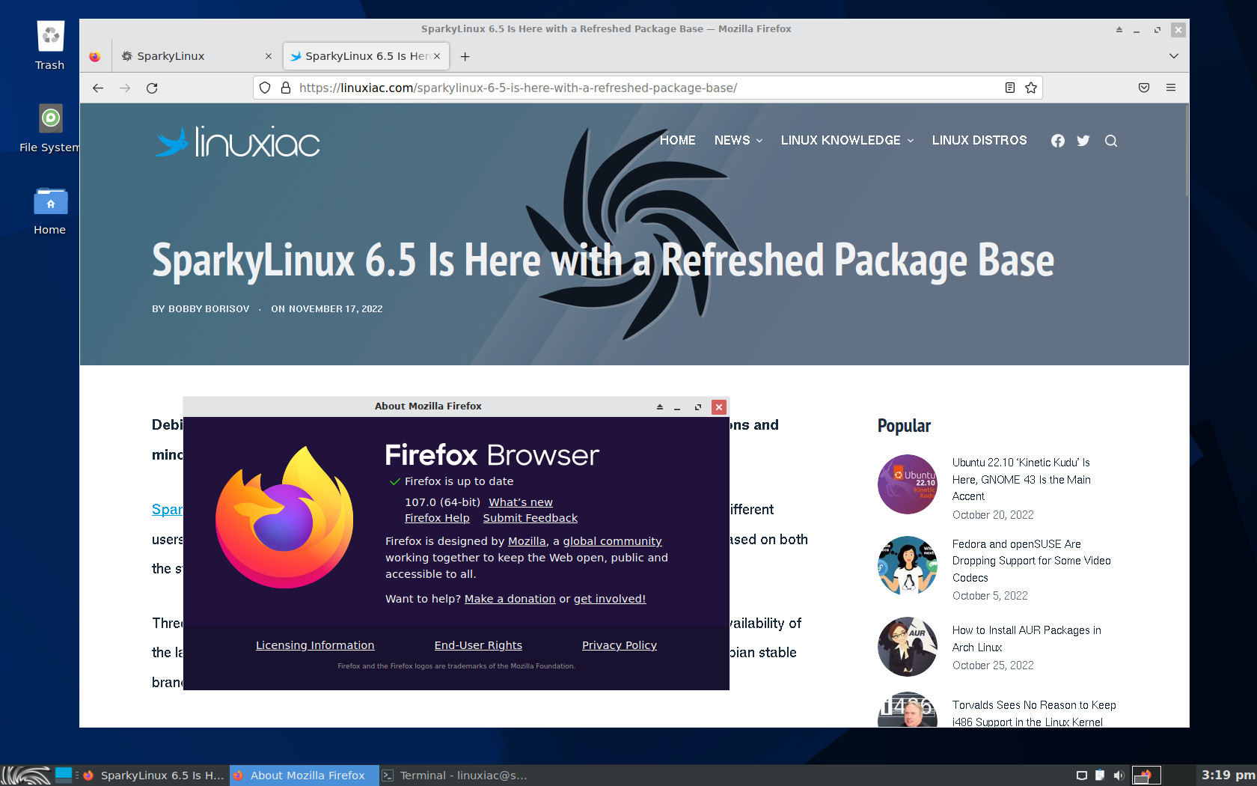
Task: Open Fedora and openSUSE codecs article thumbnail
Action: coord(908,566)
